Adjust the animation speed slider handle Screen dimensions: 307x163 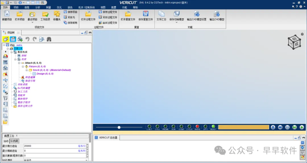119,128
